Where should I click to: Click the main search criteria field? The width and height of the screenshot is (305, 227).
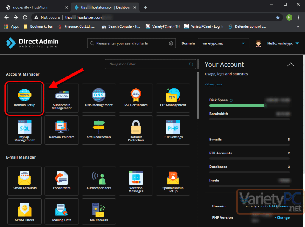(x=131, y=43)
